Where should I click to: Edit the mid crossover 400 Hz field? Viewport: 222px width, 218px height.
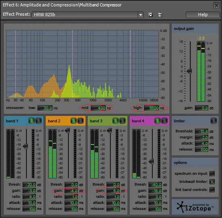click(98, 108)
